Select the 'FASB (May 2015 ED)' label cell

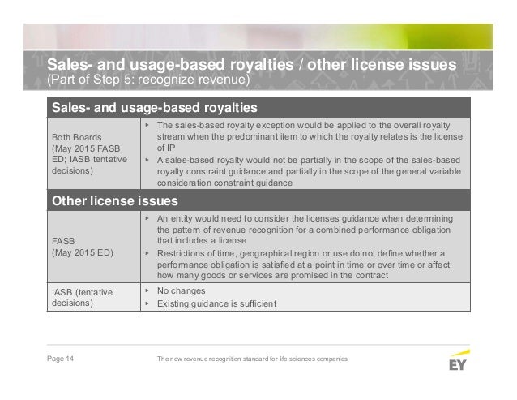point(94,247)
